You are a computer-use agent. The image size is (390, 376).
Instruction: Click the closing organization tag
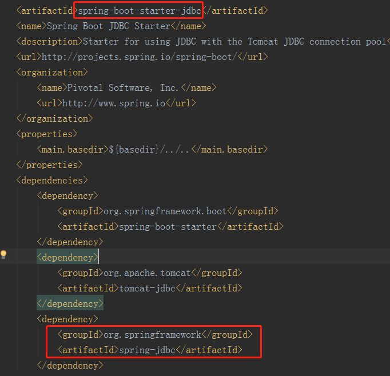click(x=54, y=119)
